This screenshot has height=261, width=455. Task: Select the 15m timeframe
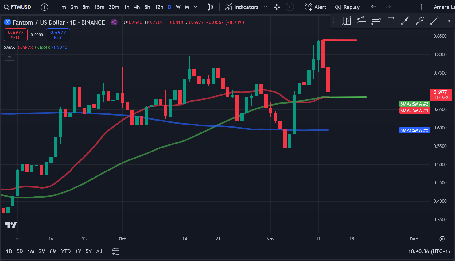99,7
